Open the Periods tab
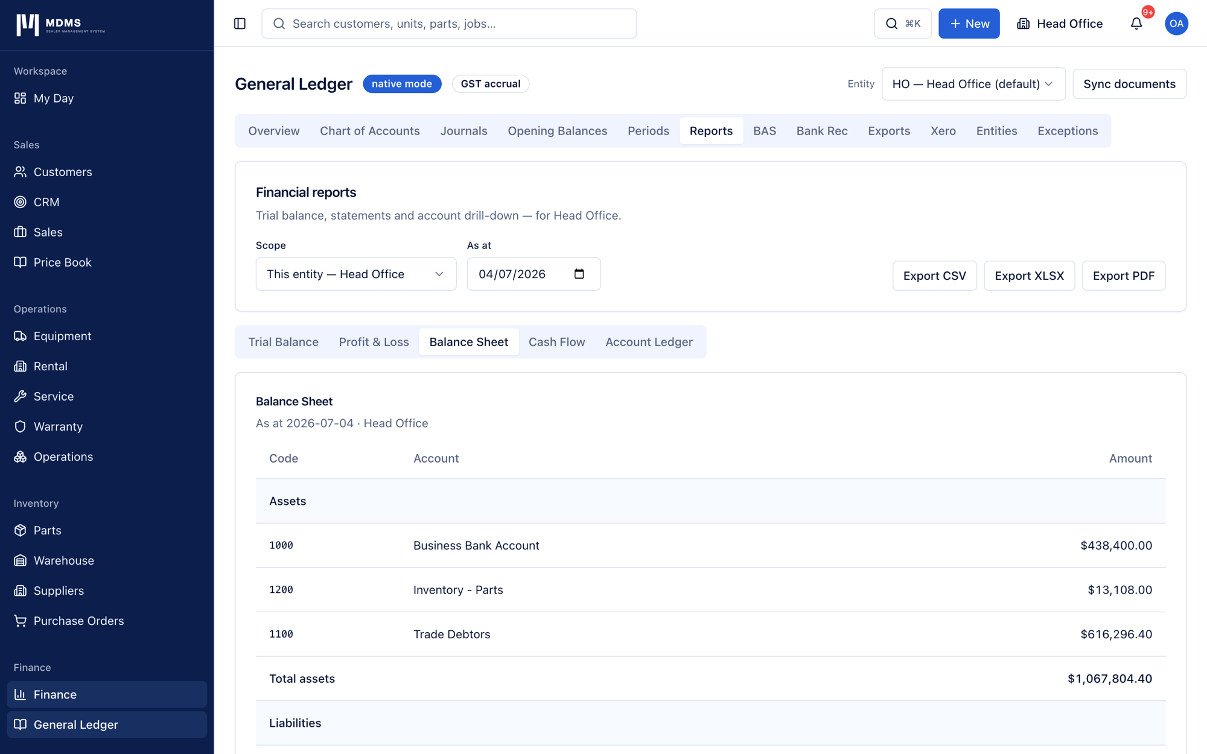The image size is (1207, 754). [648, 131]
